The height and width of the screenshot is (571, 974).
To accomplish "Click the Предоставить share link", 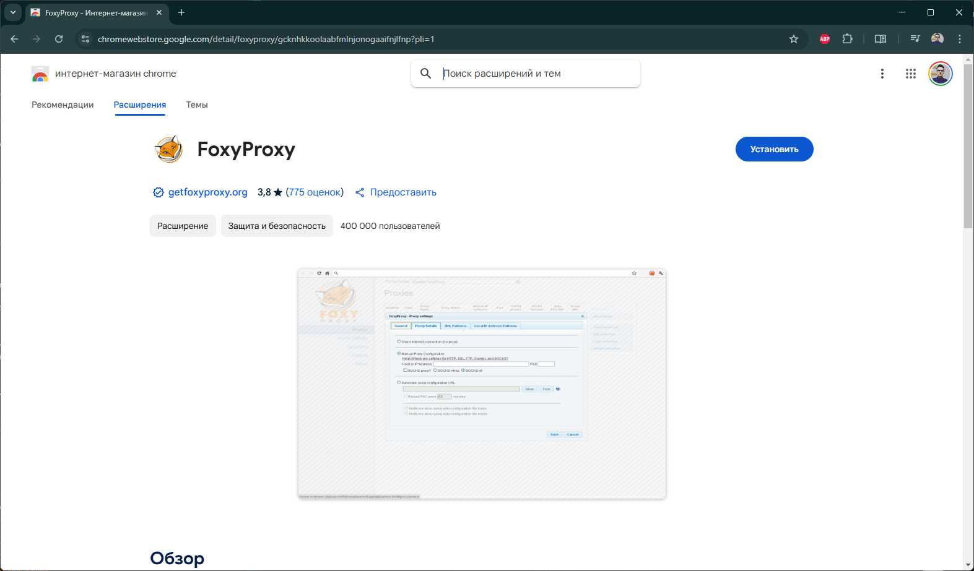I will [403, 192].
